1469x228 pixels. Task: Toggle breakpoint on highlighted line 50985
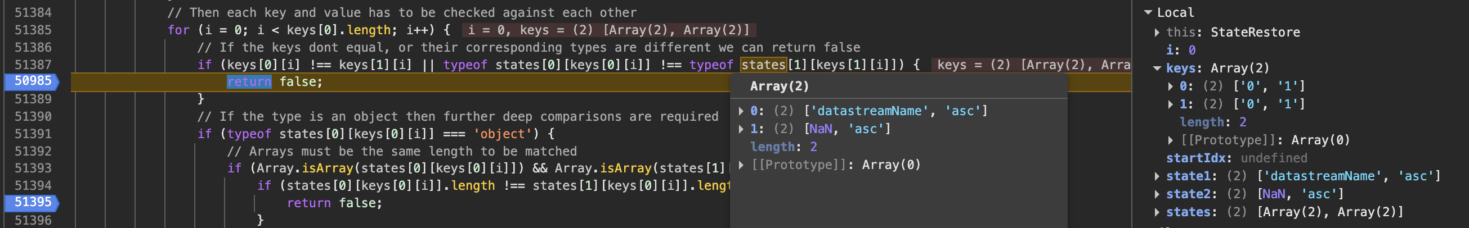click(33, 81)
